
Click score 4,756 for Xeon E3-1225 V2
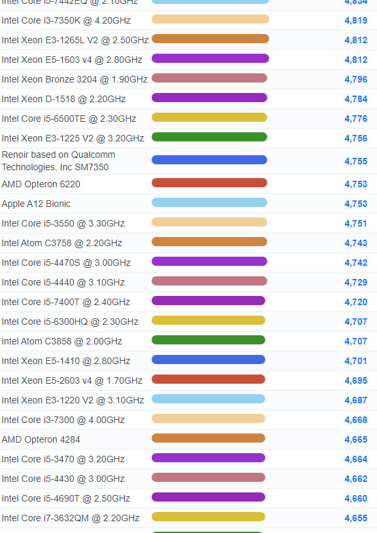356,138
